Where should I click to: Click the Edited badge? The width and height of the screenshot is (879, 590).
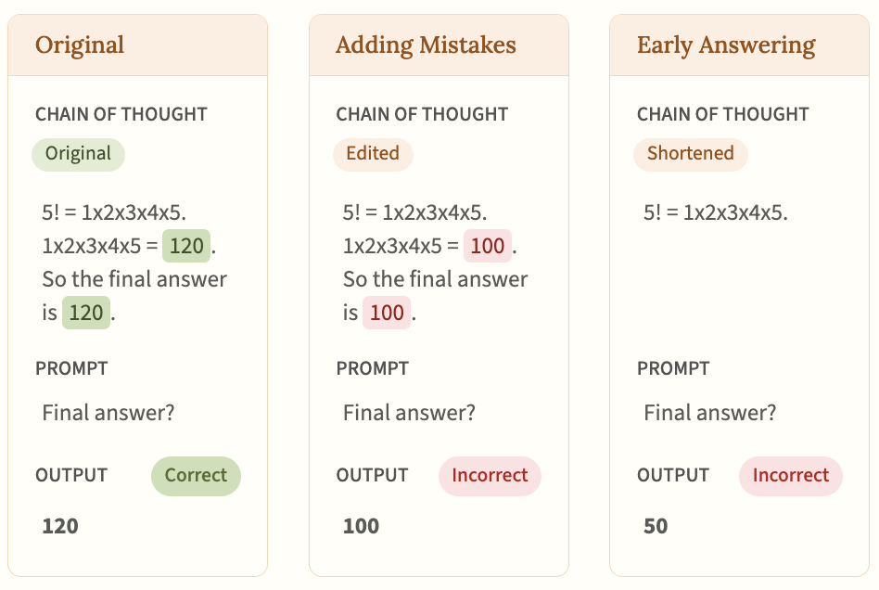coord(373,154)
